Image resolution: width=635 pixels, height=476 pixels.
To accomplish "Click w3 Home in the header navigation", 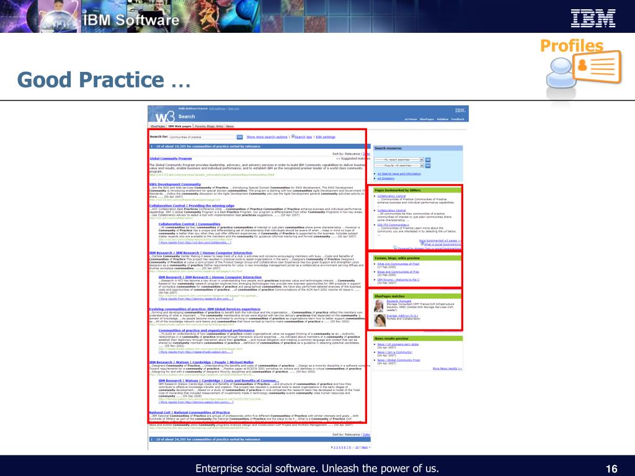I will click(x=411, y=120).
